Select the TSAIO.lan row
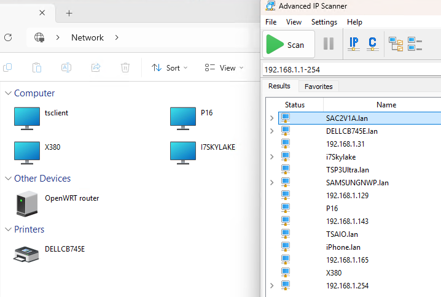The width and height of the screenshot is (441, 297). pyautogui.click(x=360, y=234)
